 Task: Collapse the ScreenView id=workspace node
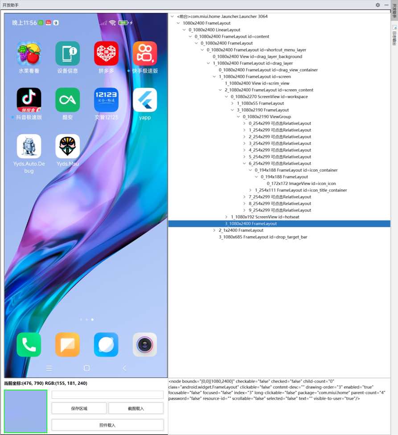(226, 97)
